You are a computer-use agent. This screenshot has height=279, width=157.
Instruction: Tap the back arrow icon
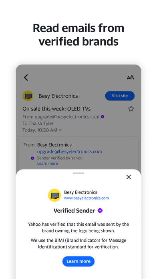(x=26, y=78)
